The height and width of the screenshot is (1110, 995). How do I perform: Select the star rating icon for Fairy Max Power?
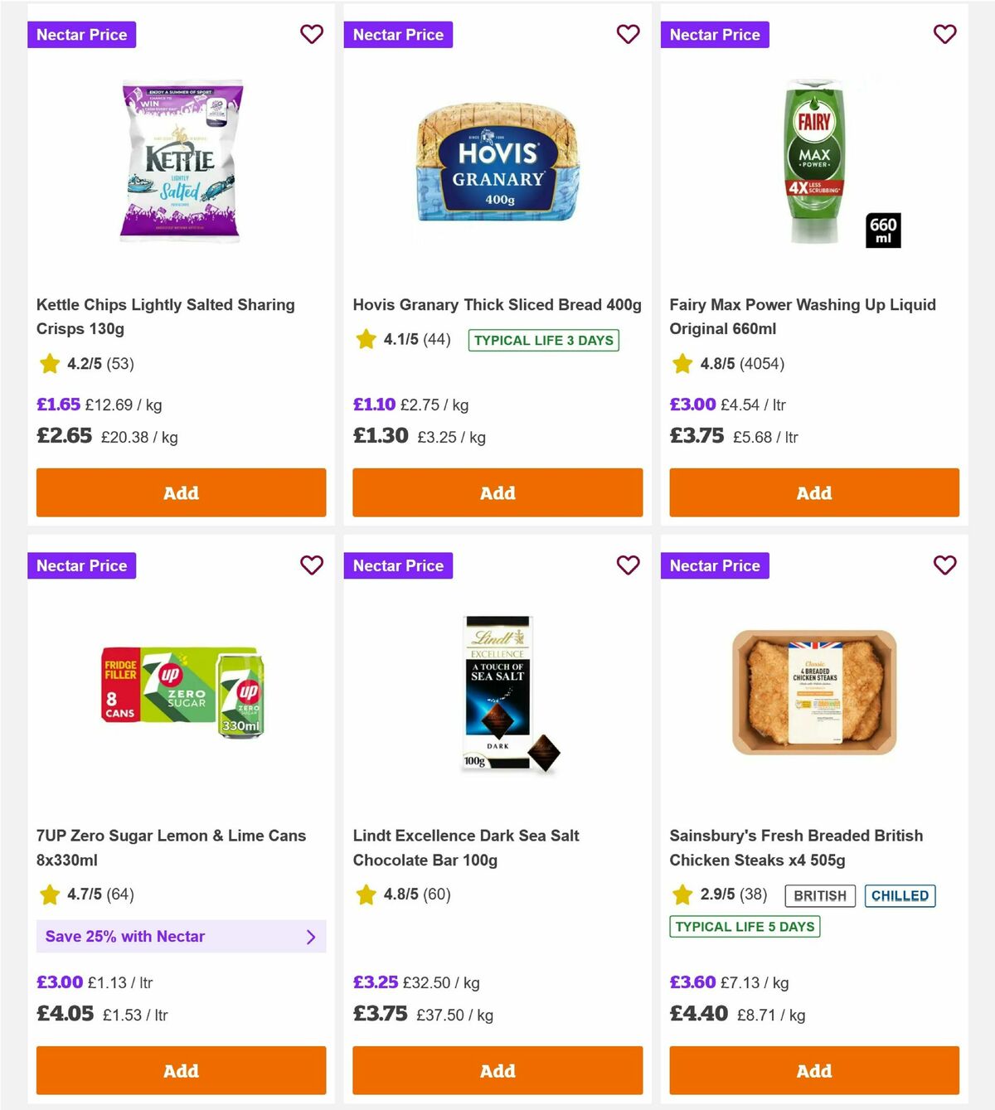tap(682, 363)
